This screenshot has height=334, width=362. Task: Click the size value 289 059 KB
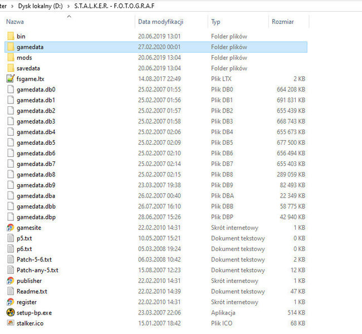291,174
